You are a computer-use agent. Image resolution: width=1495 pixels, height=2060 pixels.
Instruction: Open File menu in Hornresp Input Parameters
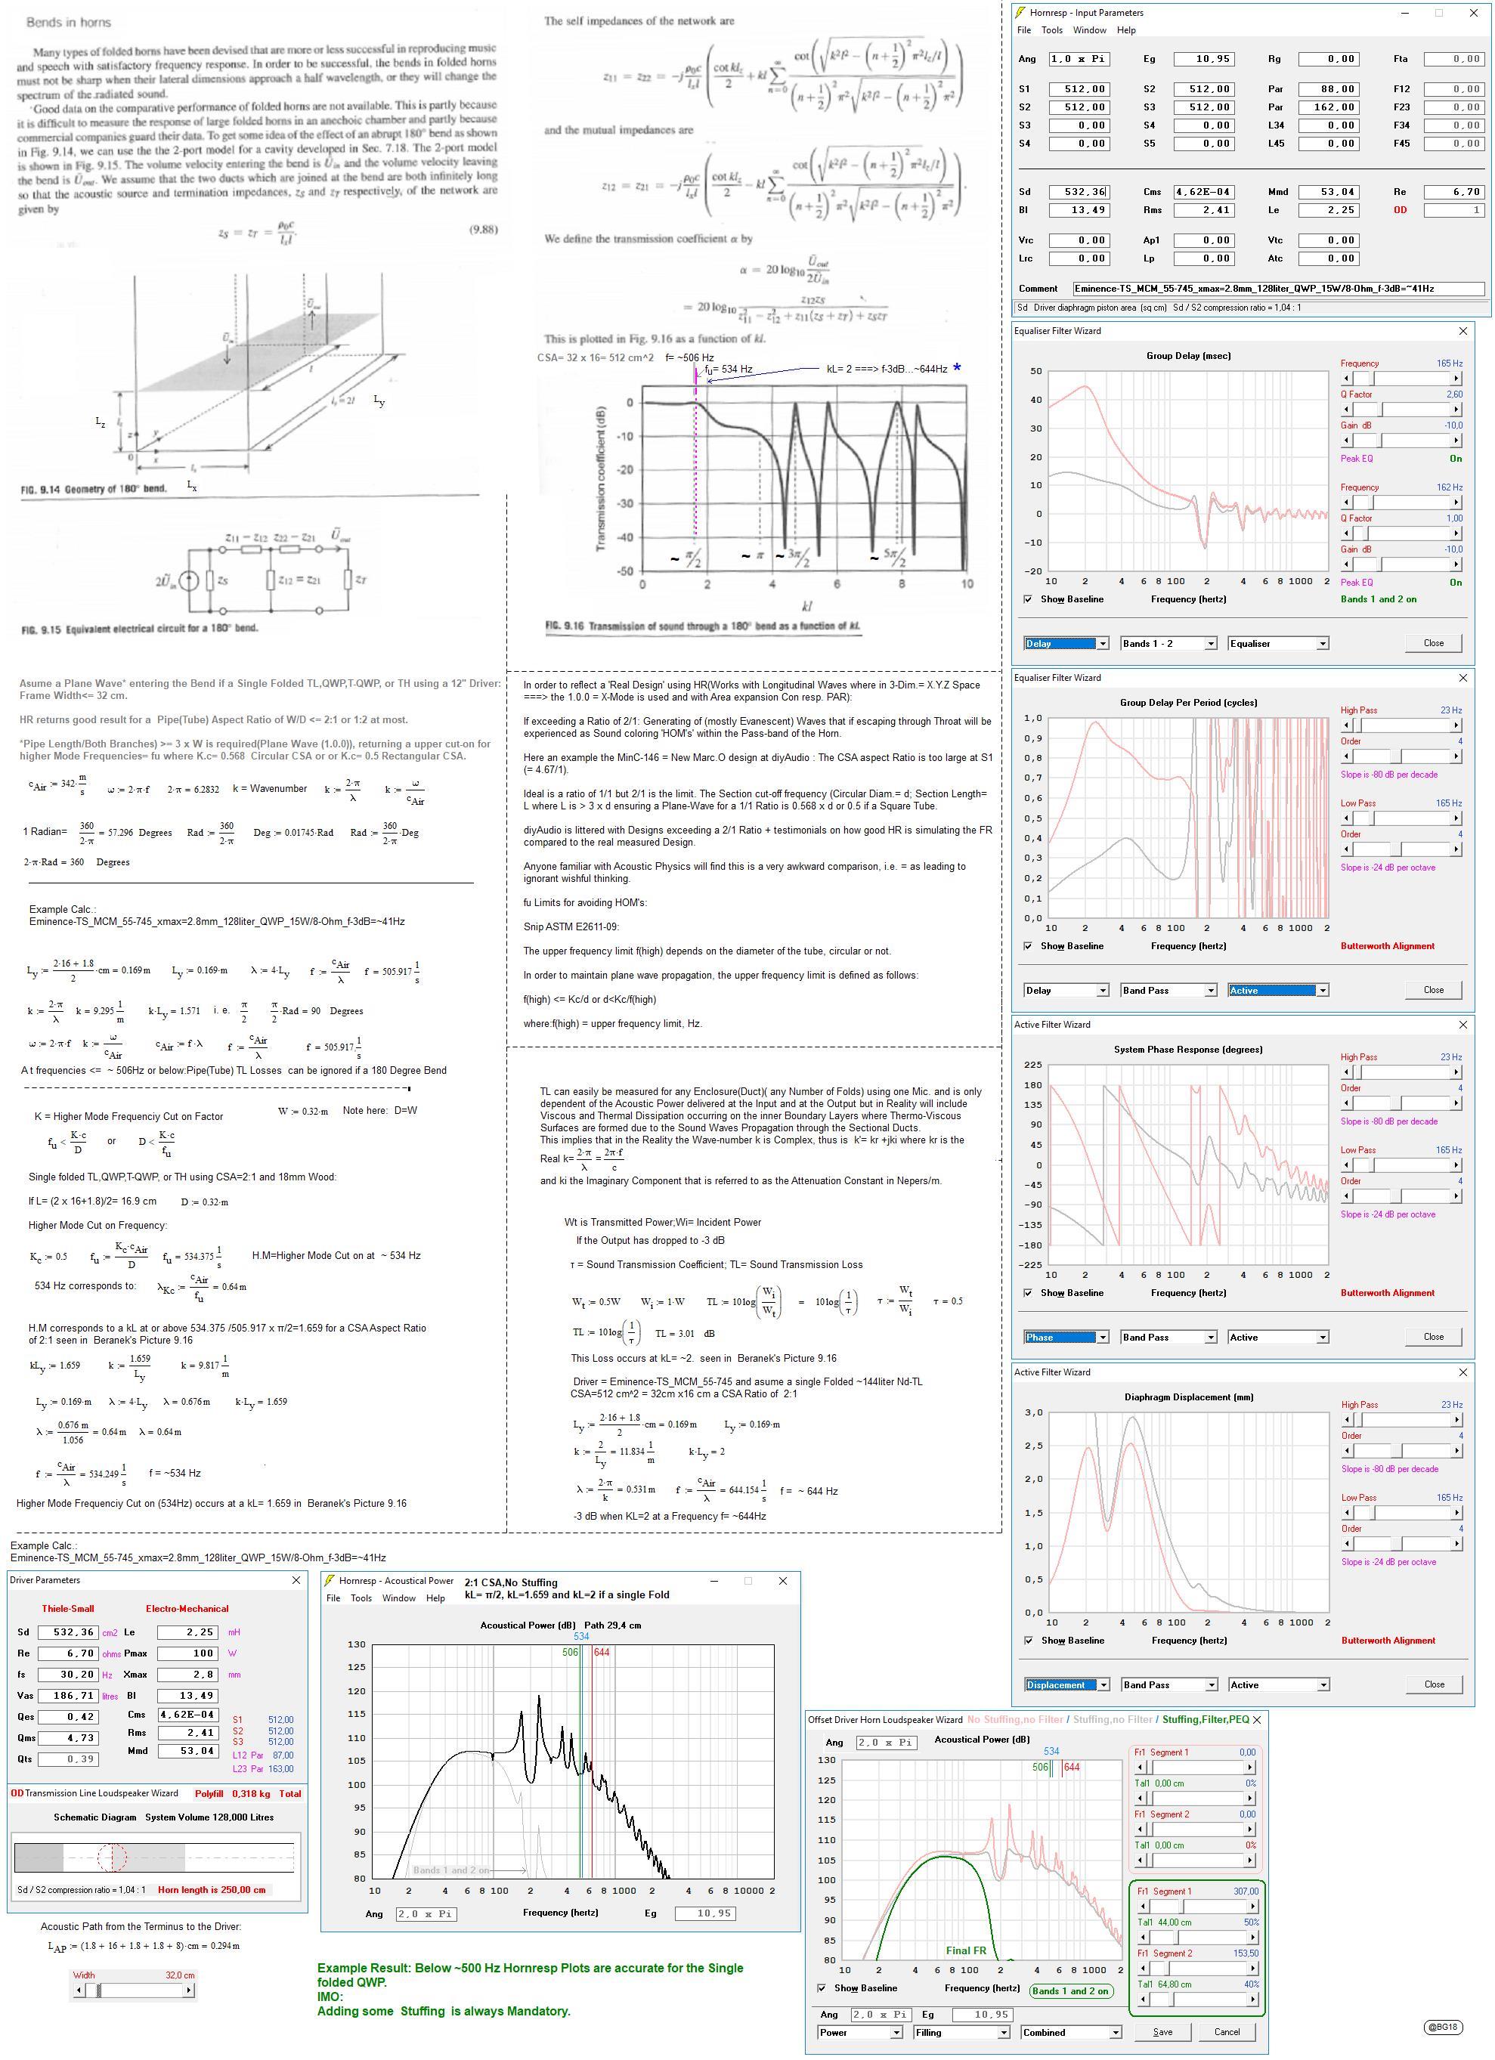tap(1023, 30)
